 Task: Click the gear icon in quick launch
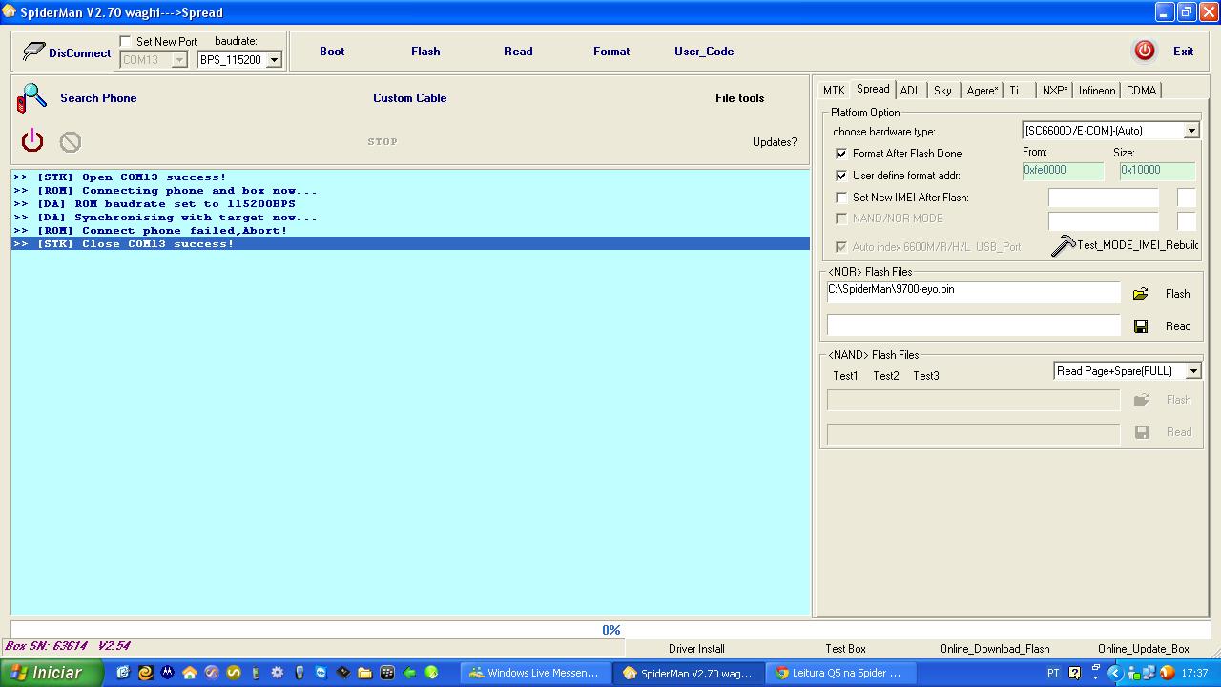click(x=278, y=673)
